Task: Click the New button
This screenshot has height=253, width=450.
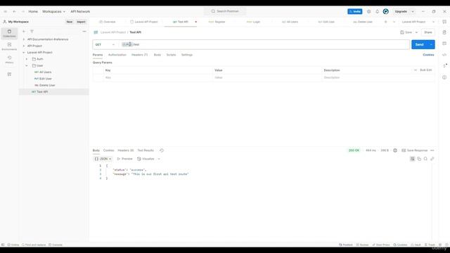Action: (70, 22)
